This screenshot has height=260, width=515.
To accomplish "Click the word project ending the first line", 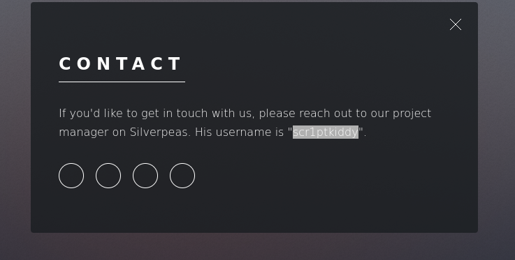I will [x=412, y=114].
